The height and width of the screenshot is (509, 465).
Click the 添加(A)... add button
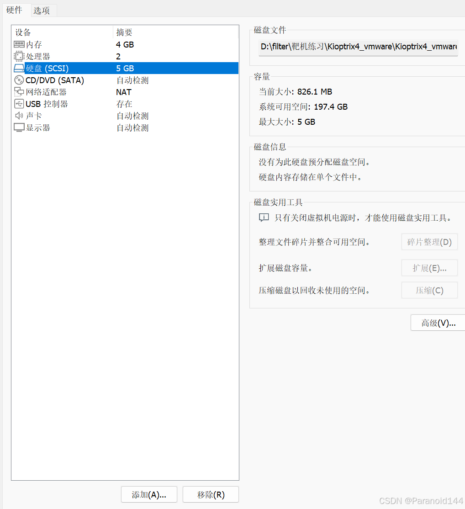(x=149, y=494)
